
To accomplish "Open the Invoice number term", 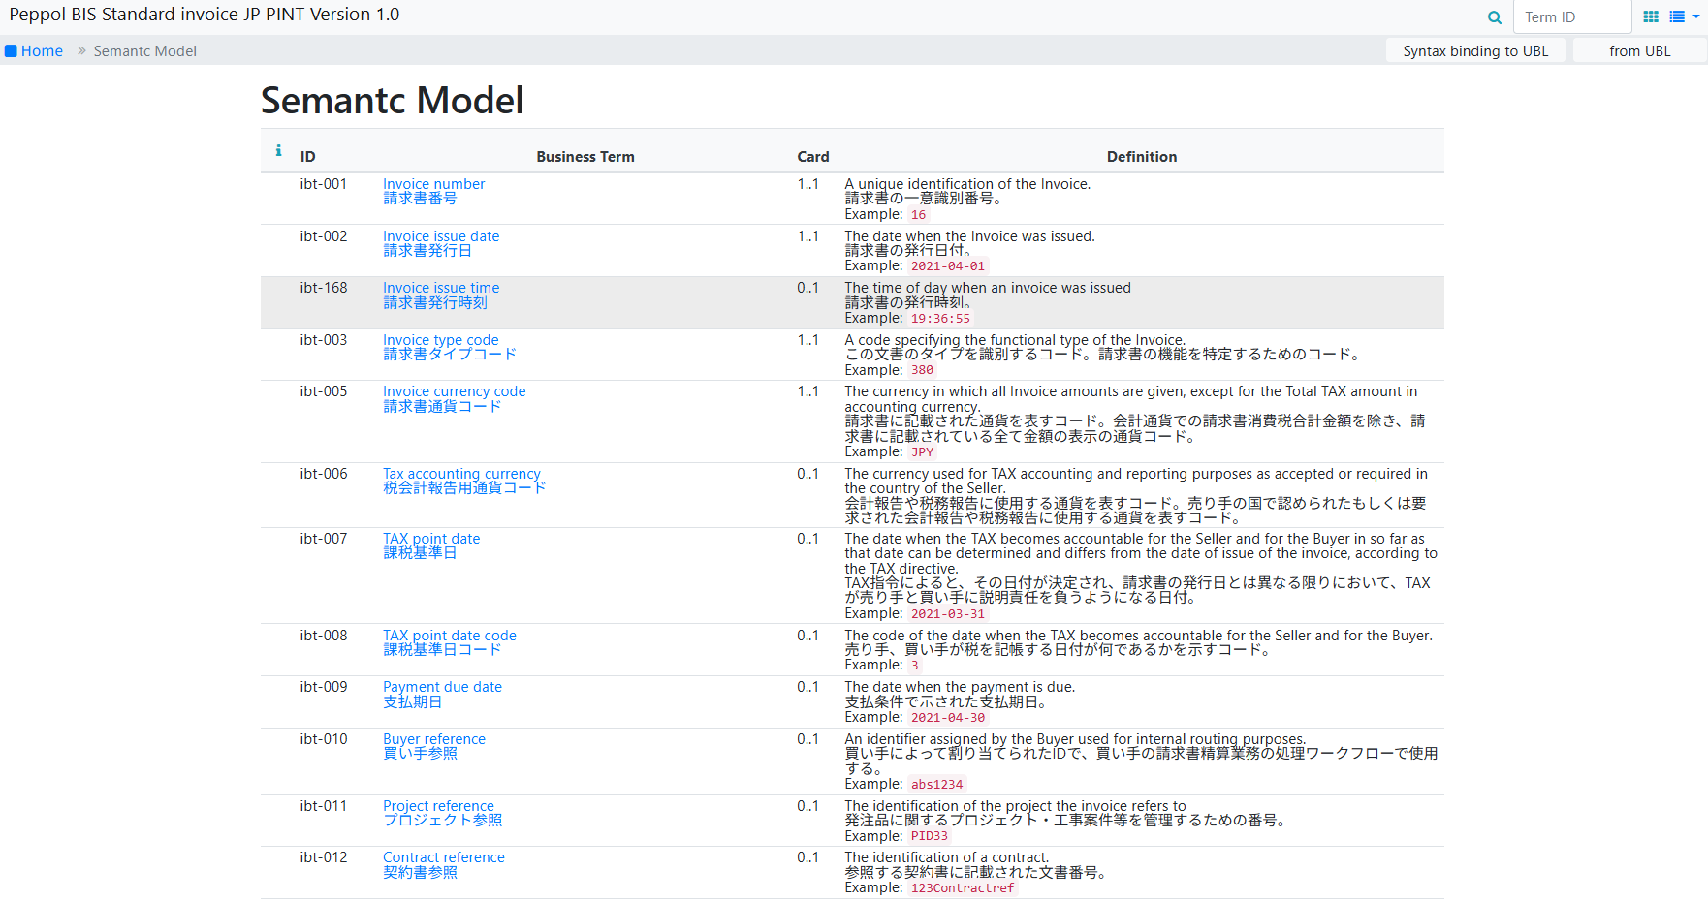I will [x=433, y=184].
